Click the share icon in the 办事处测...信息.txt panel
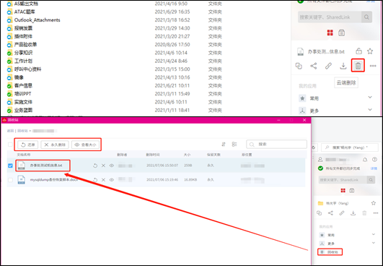The width and height of the screenshot is (383, 266). (x=314, y=66)
